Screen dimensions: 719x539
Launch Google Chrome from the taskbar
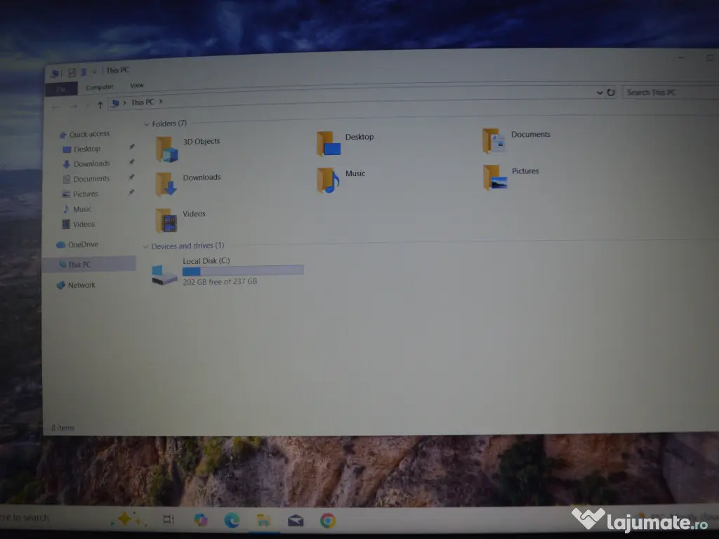coord(327,520)
